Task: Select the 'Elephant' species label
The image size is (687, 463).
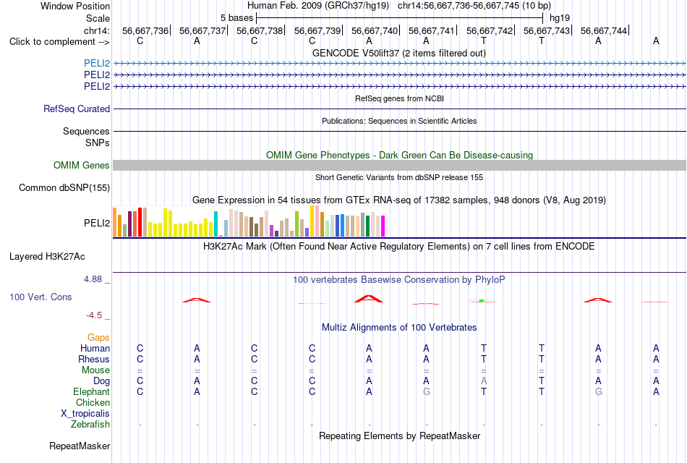Action: [x=92, y=391]
